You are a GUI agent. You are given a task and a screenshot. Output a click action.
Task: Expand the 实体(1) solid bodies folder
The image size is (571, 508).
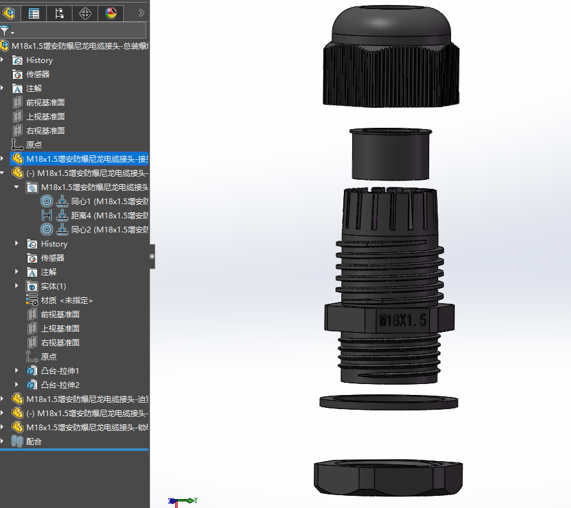click(17, 286)
